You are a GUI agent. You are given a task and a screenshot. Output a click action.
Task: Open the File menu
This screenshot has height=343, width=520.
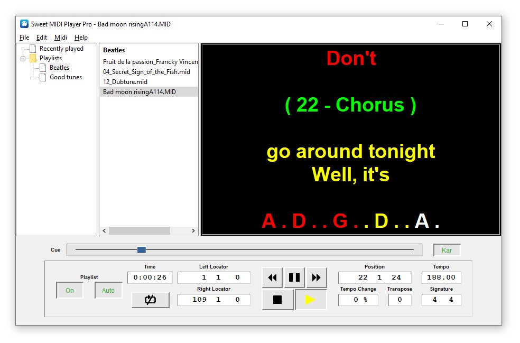click(x=24, y=38)
